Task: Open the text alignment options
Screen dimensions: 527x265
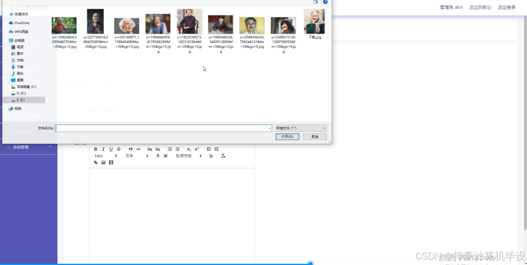Action: pyautogui.click(x=211, y=156)
